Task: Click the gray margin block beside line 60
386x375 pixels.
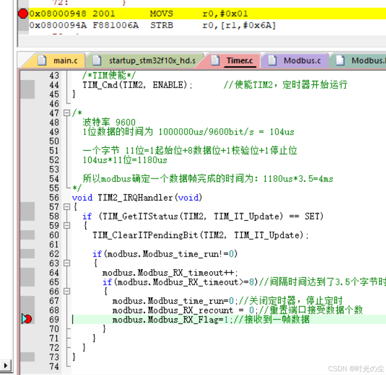Action: (x=27, y=235)
